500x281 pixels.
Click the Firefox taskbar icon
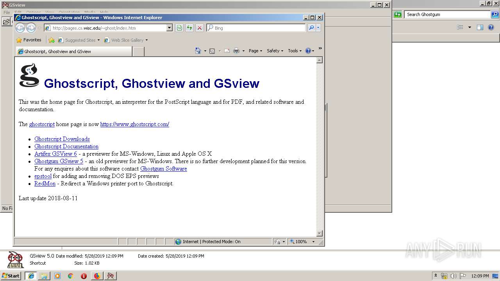(x=97, y=276)
